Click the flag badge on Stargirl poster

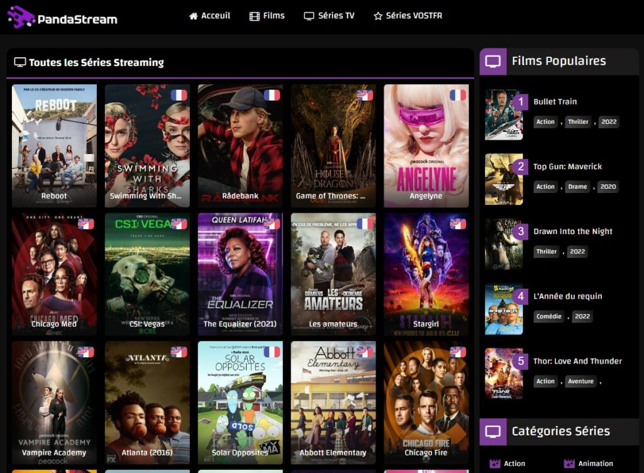click(458, 224)
